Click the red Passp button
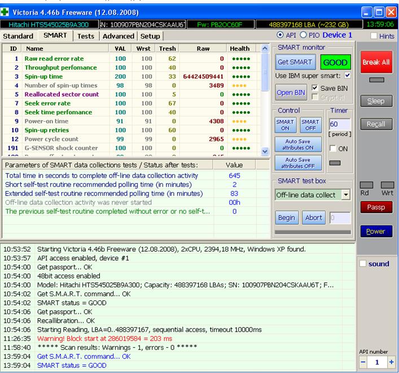Image resolution: width=399 pixels, height=373 pixels. (376, 207)
